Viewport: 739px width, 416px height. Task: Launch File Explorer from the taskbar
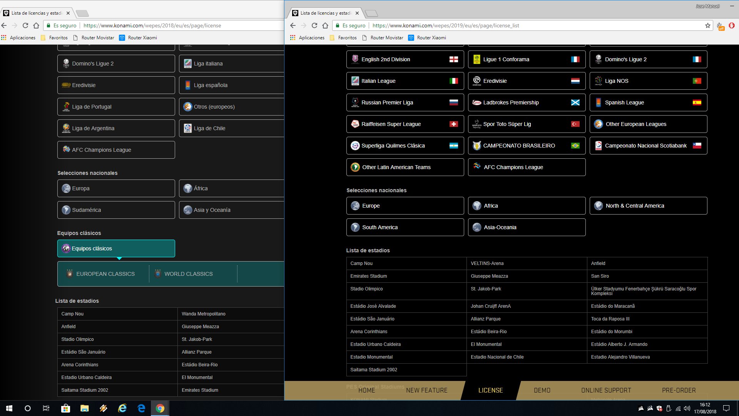point(84,408)
